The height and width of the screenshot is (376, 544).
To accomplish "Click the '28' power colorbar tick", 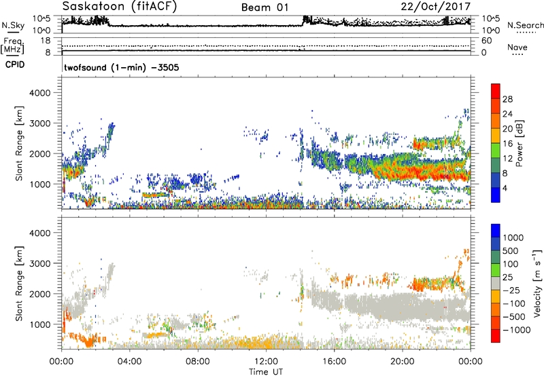I will (x=507, y=99).
